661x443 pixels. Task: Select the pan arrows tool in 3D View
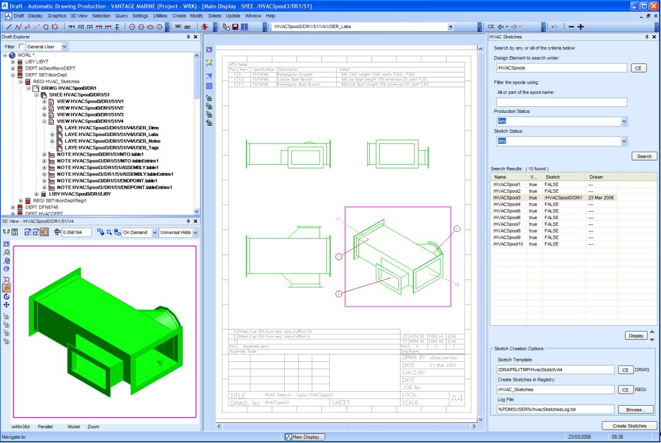pyautogui.click(x=6, y=304)
